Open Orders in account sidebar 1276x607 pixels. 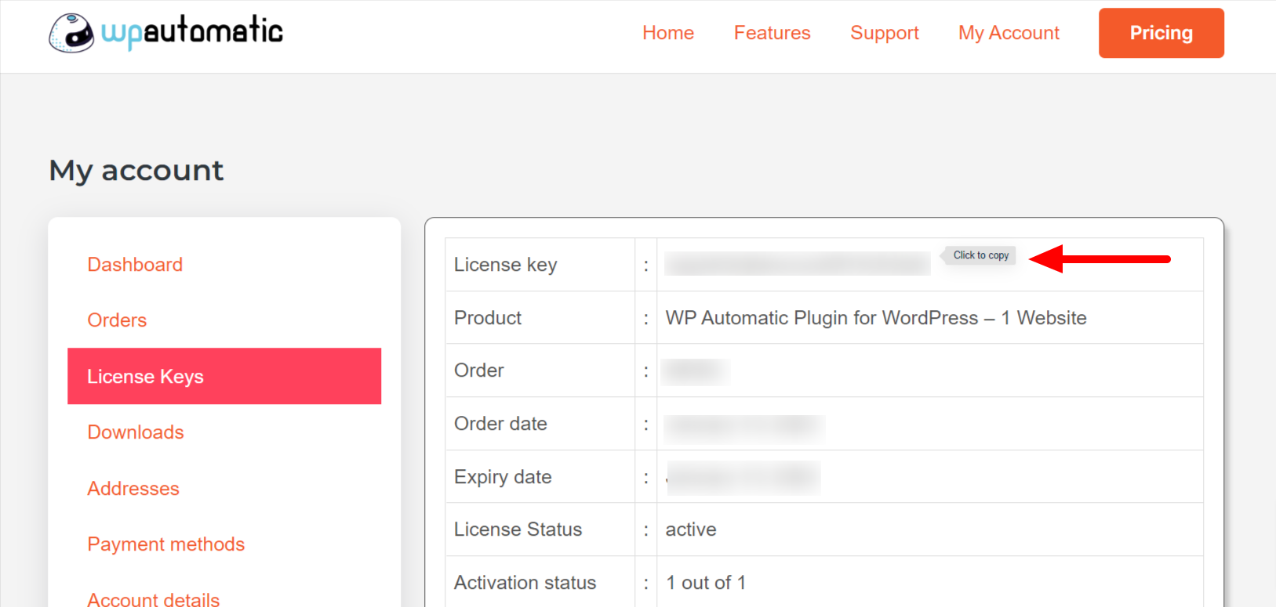click(117, 320)
